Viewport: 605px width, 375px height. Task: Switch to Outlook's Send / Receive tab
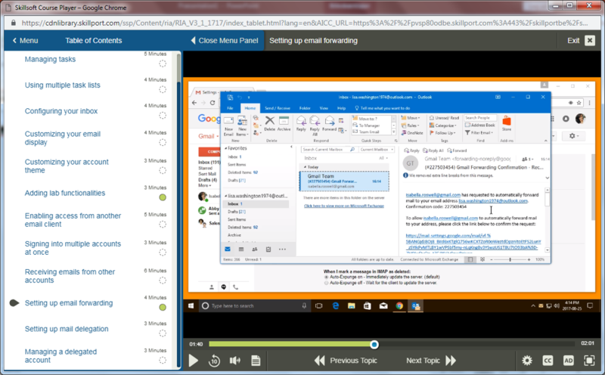277,108
